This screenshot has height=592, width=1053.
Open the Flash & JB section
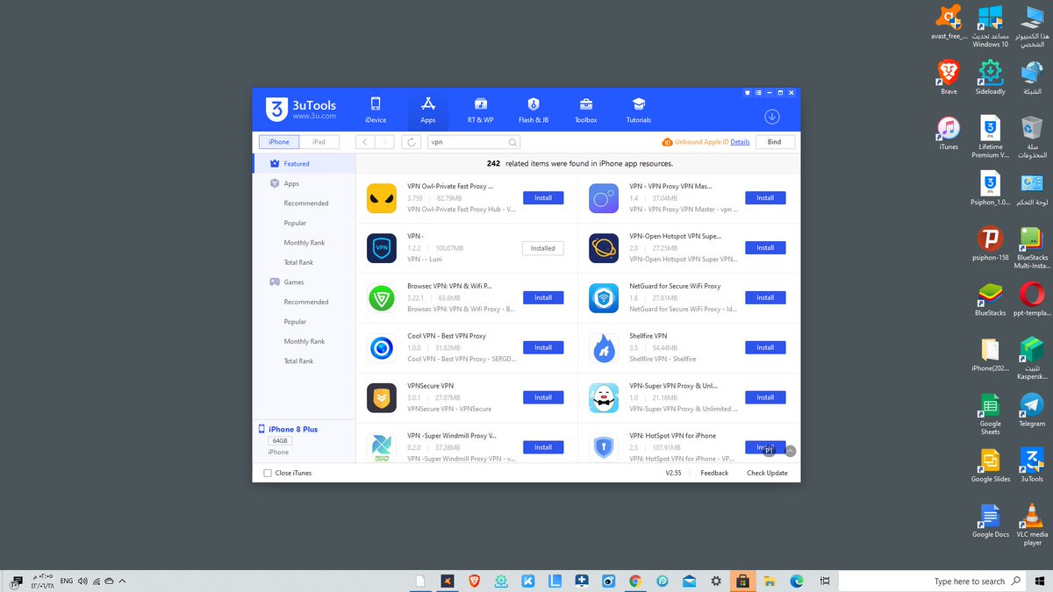(x=534, y=110)
